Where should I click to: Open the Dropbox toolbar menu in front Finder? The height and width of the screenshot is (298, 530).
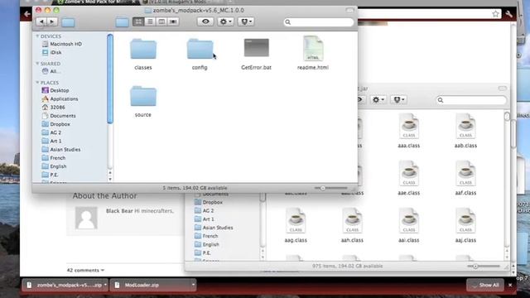246,22
